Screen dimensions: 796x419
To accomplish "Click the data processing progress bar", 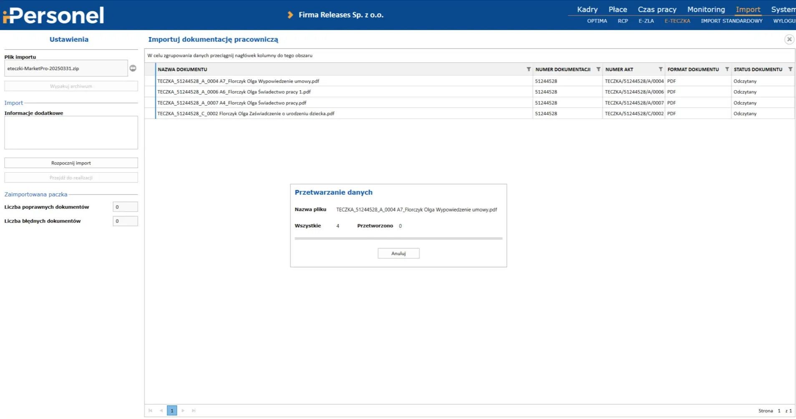I will click(x=398, y=239).
